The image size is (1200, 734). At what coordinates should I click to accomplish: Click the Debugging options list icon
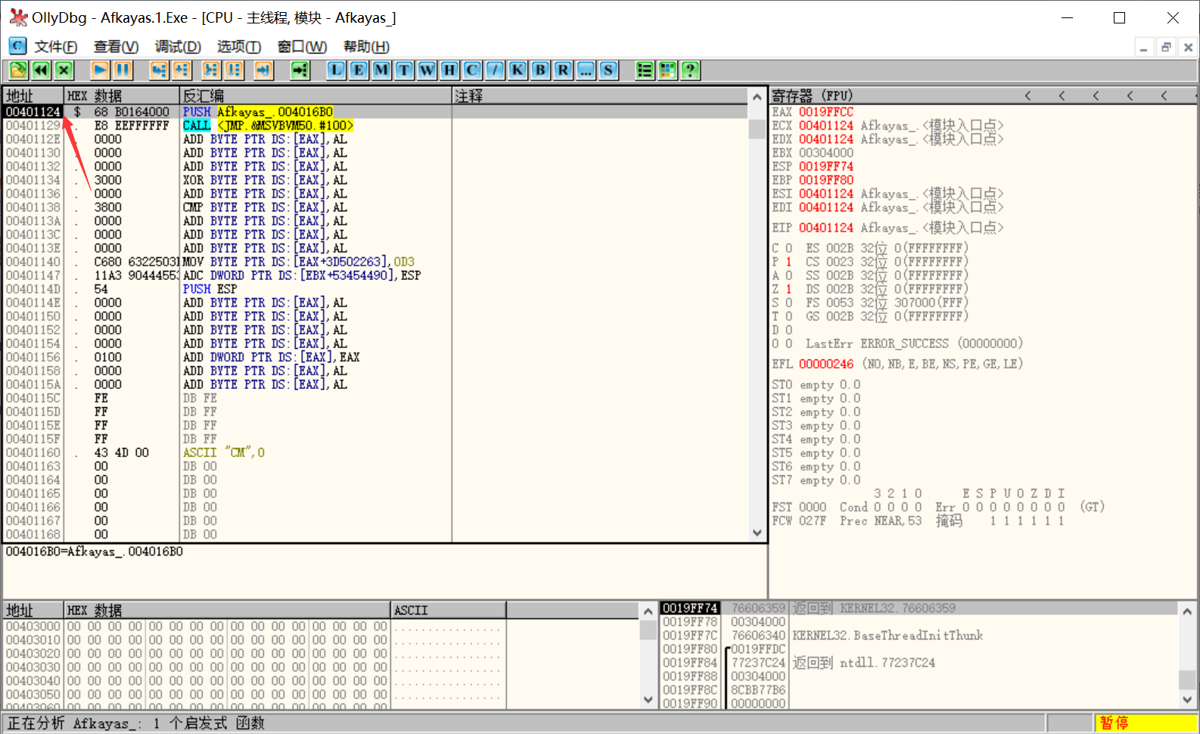[x=645, y=70]
